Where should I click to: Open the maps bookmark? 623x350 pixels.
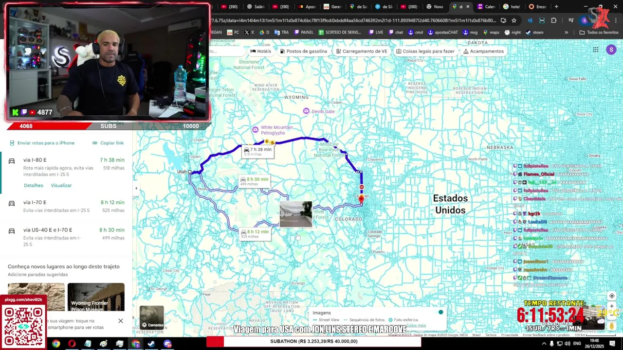(491, 33)
